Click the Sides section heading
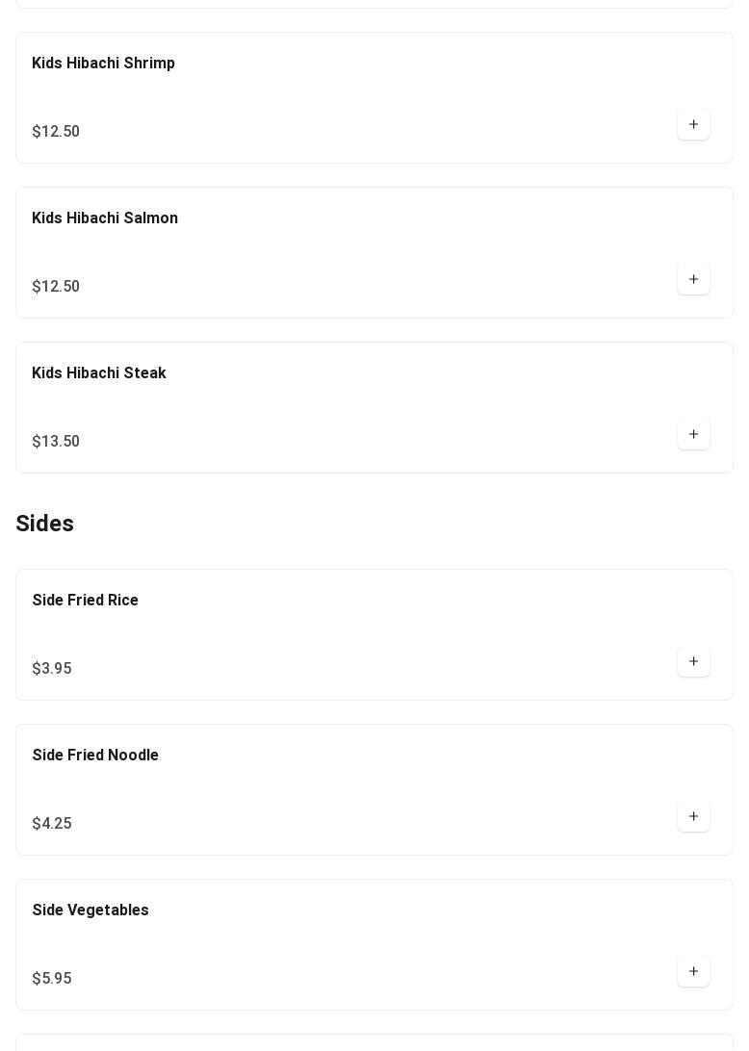 click(45, 524)
